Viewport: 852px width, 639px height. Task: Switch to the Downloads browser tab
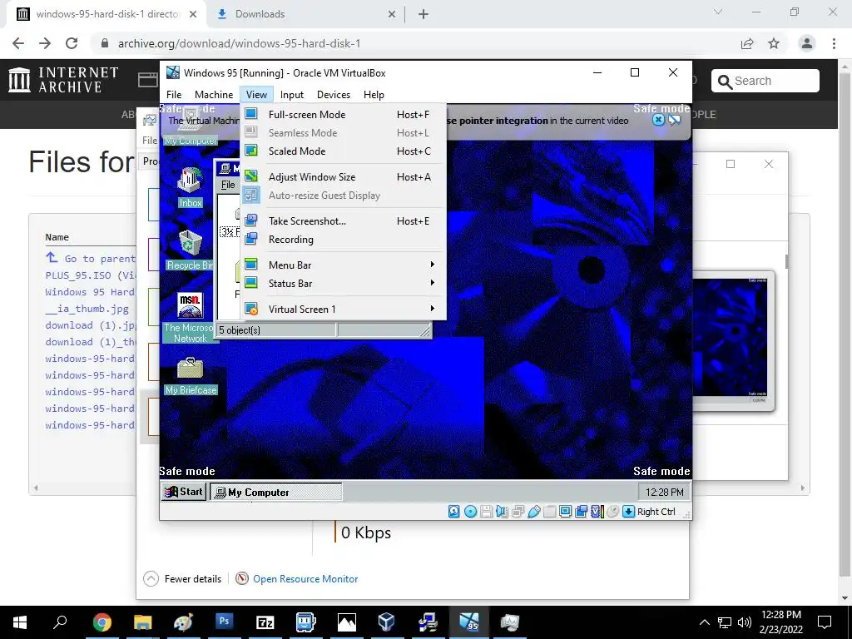[x=305, y=14]
